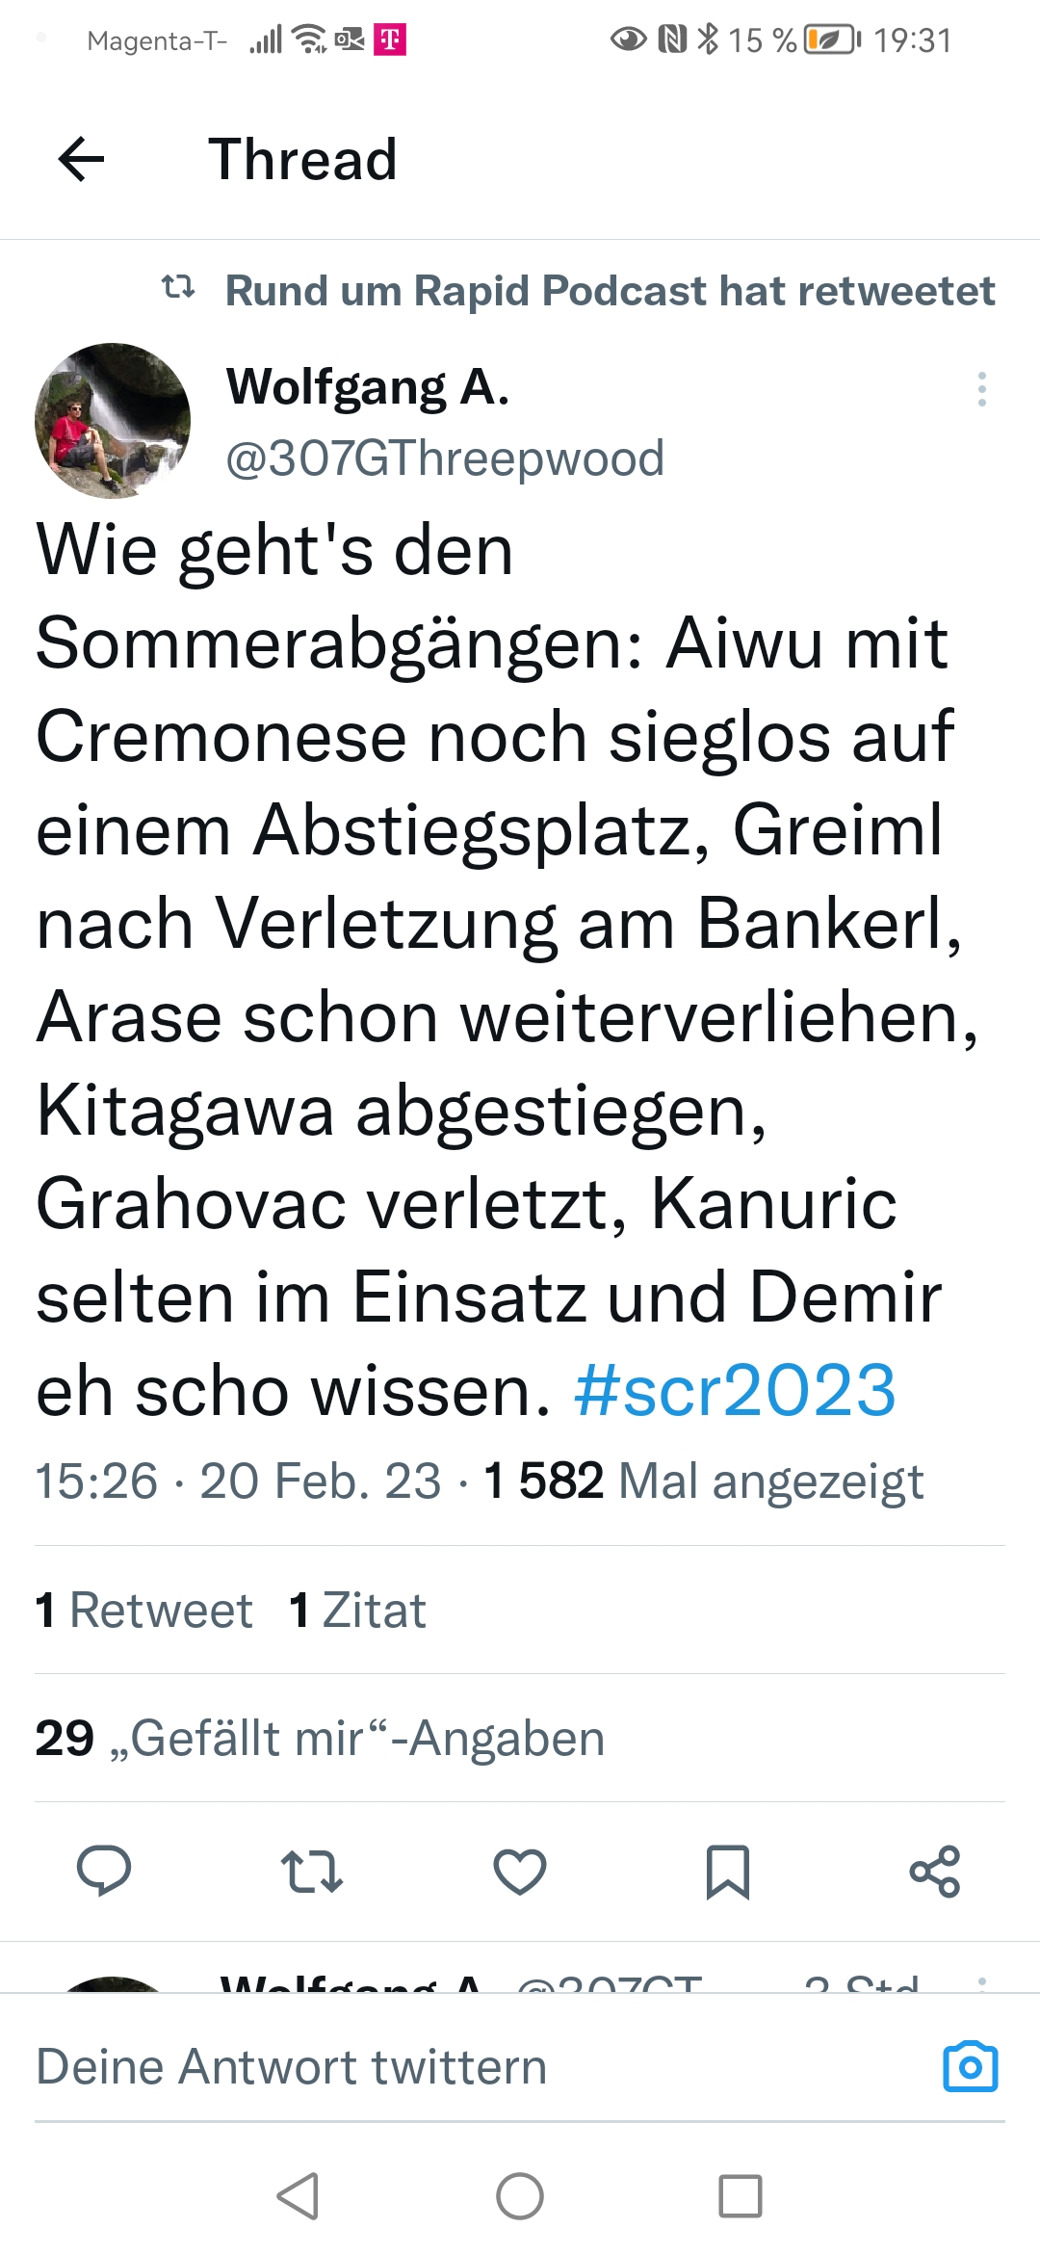View the 1 Zitat quote list
Image resolution: width=1040 pixels, height=2254 pixels.
click(357, 1611)
